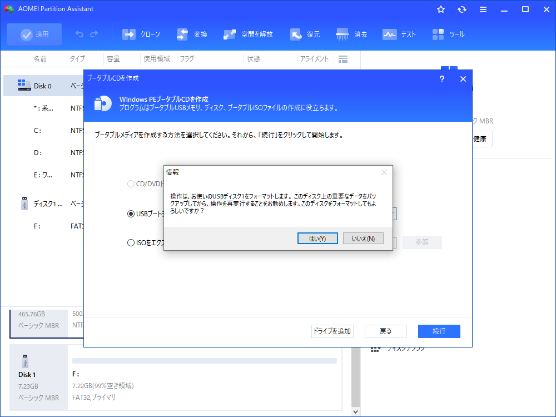Sort by 容量 column header
Screen dimensions: 556x417
(113, 59)
